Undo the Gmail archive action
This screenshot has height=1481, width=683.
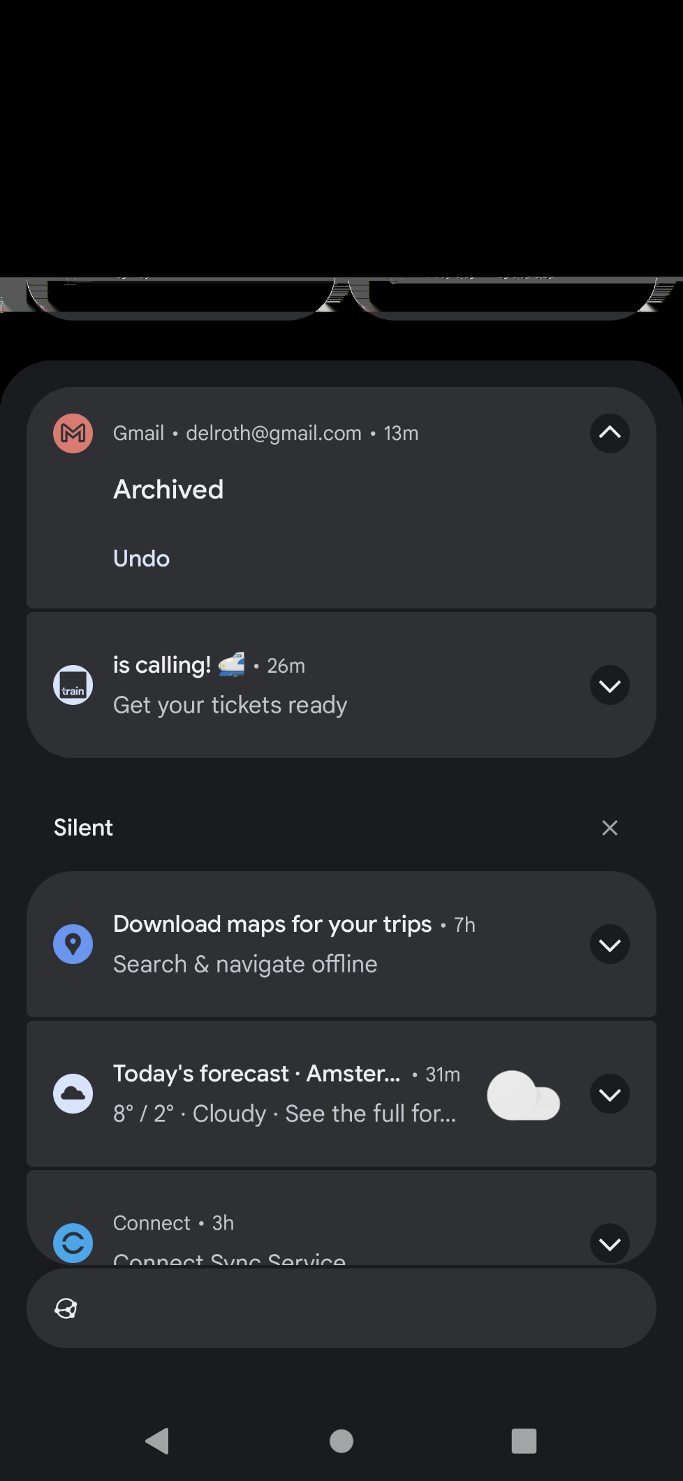click(x=142, y=559)
